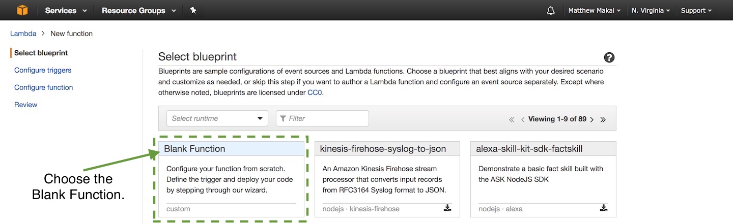Click the pin shortcut icon in navbar
The image size is (733, 224).
coord(193,10)
